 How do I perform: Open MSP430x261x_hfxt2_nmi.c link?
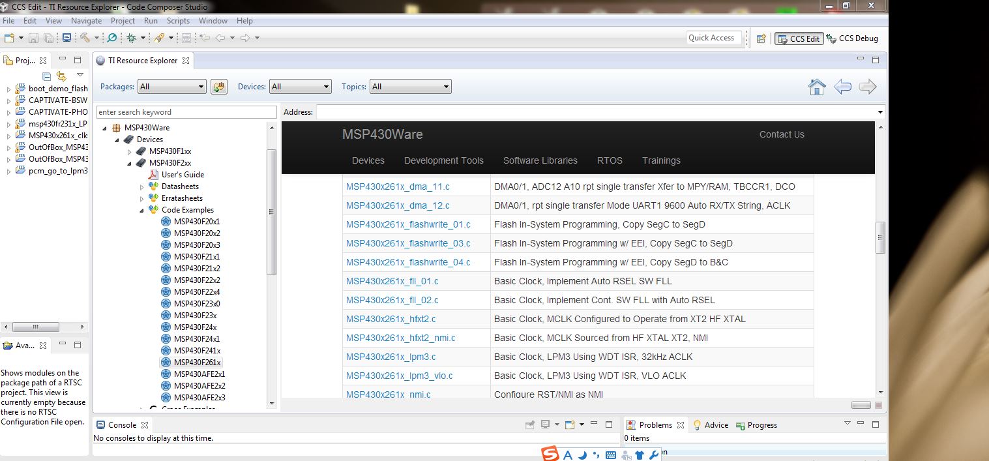tap(401, 338)
